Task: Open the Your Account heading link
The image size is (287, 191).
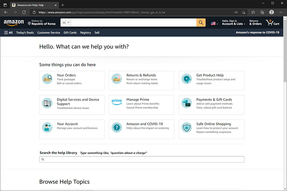Action: (67, 124)
